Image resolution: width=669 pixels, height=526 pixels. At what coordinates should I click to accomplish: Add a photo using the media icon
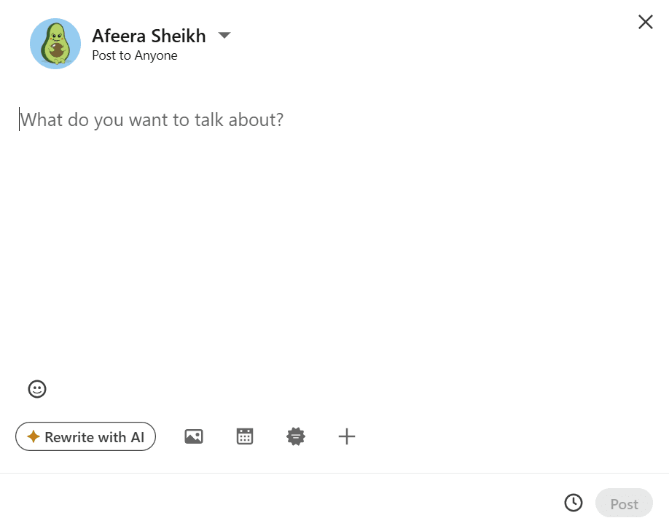click(x=193, y=436)
